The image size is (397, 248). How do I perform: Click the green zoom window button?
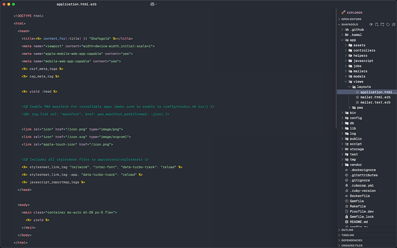13,4
